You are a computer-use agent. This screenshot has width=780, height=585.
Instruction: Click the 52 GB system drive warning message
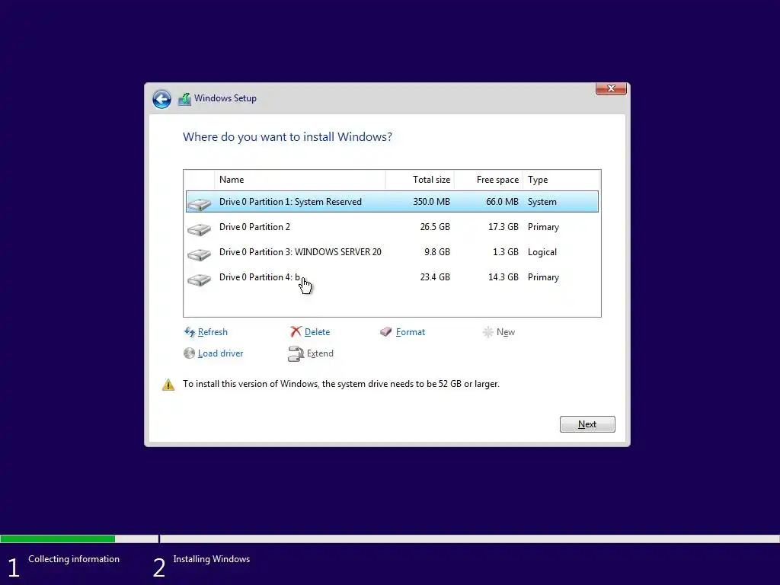point(340,384)
